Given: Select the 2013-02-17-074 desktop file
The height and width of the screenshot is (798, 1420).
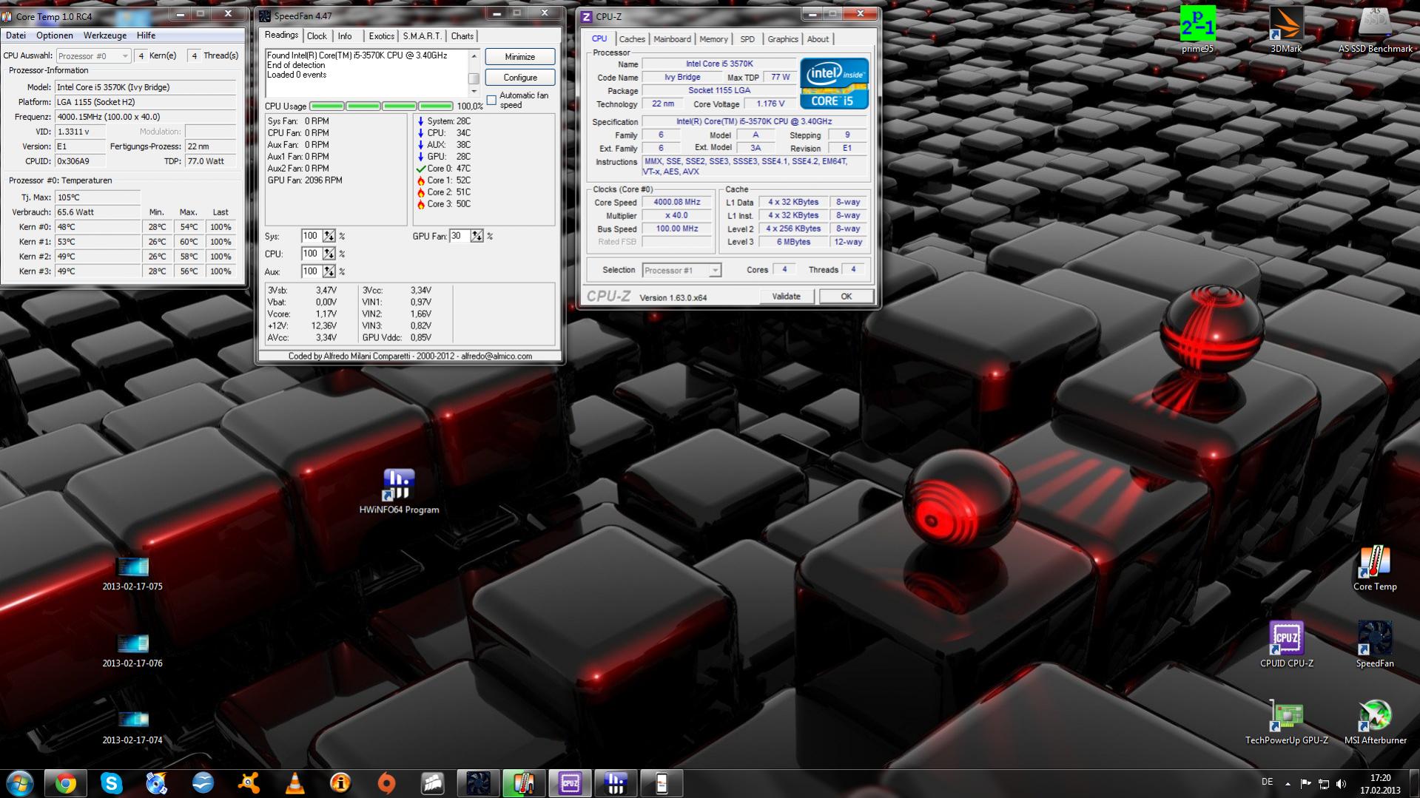Looking at the screenshot, I should point(132,728).
